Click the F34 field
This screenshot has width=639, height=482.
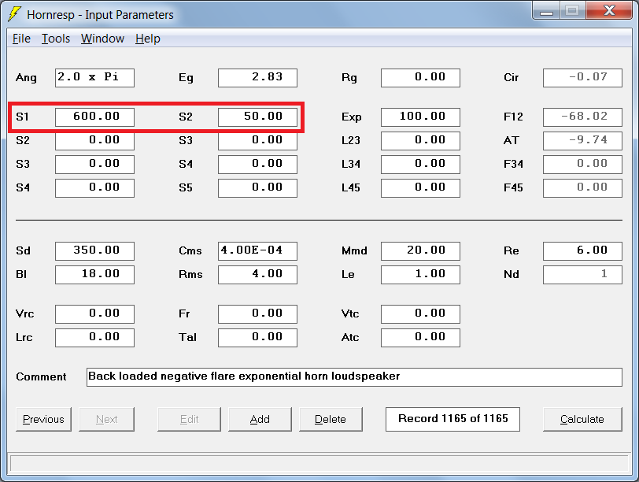(583, 165)
